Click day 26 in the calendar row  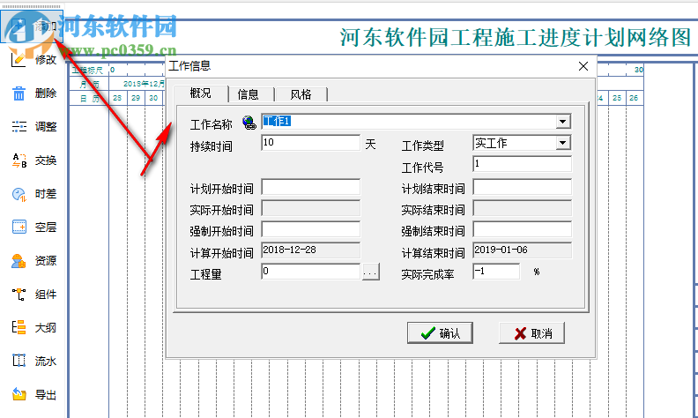pyautogui.click(x=634, y=98)
